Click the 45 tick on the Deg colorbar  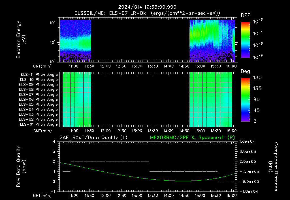tap(257, 110)
